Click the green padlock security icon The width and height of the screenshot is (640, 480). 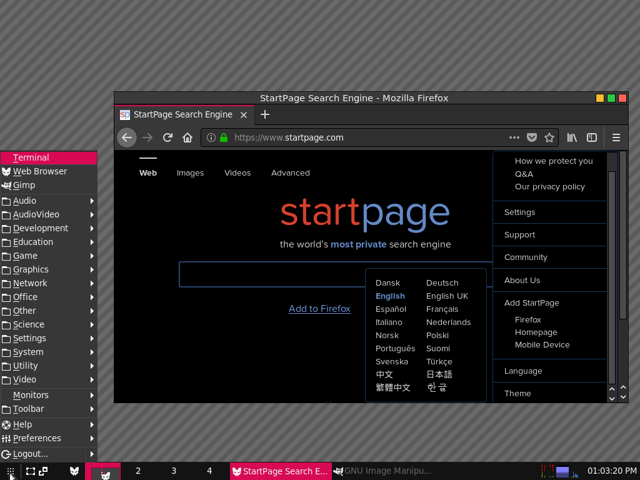(224, 137)
